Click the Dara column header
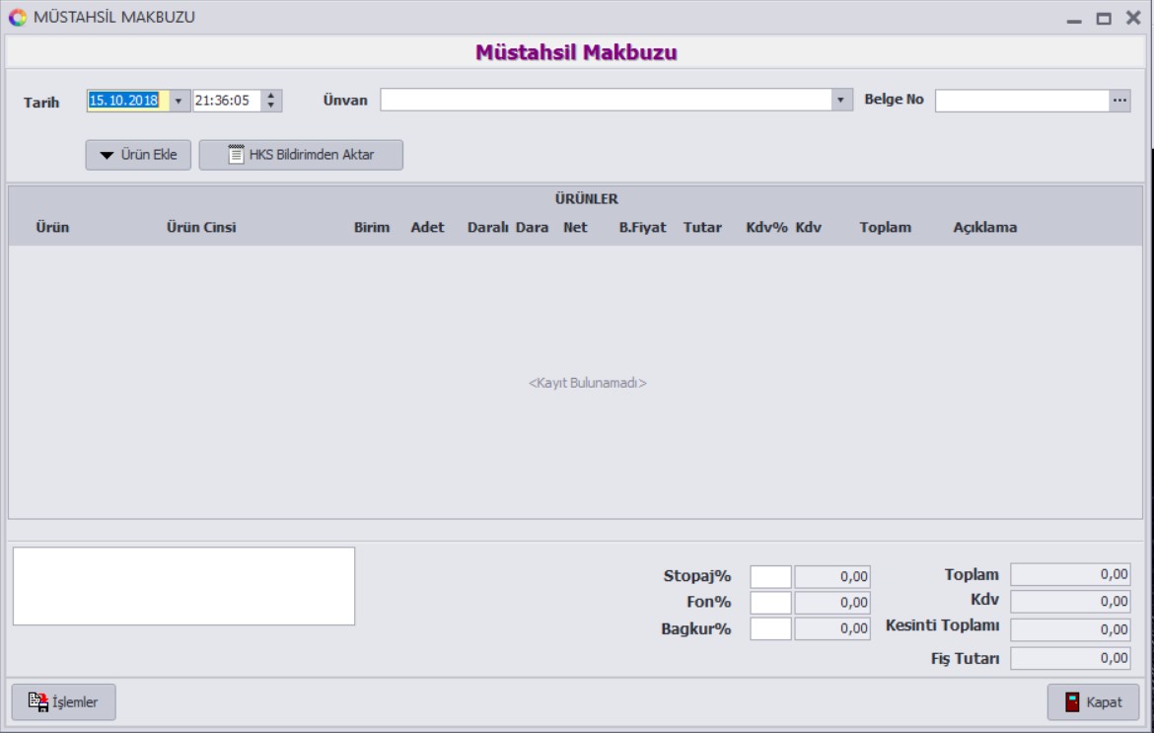1154x733 pixels. click(x=532, y=228)
